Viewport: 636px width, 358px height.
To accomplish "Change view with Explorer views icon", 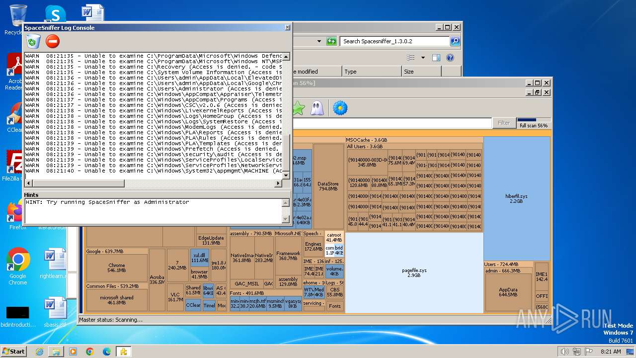I will pos(411,58).
